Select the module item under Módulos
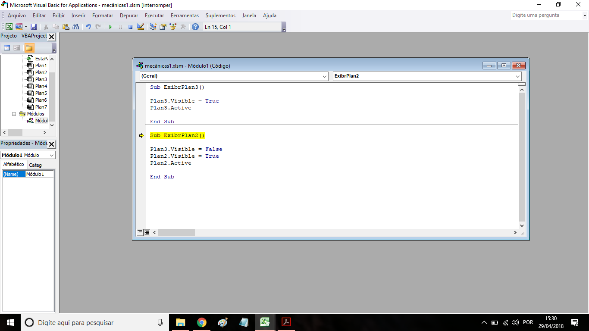Image resolution: width=589 pixels, height=331 pixels. (41, 121)
